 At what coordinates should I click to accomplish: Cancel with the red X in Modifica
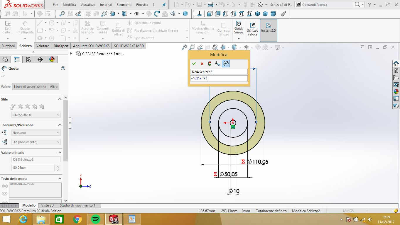(x=202, y=64)
